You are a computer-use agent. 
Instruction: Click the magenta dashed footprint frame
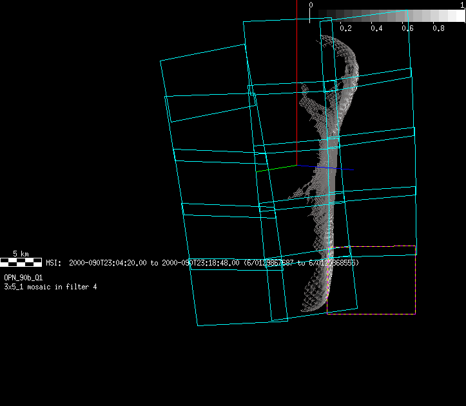tap(415, 284)
